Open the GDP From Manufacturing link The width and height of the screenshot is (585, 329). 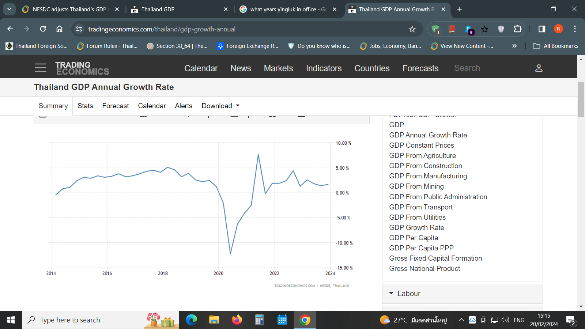tap(428, 176)
